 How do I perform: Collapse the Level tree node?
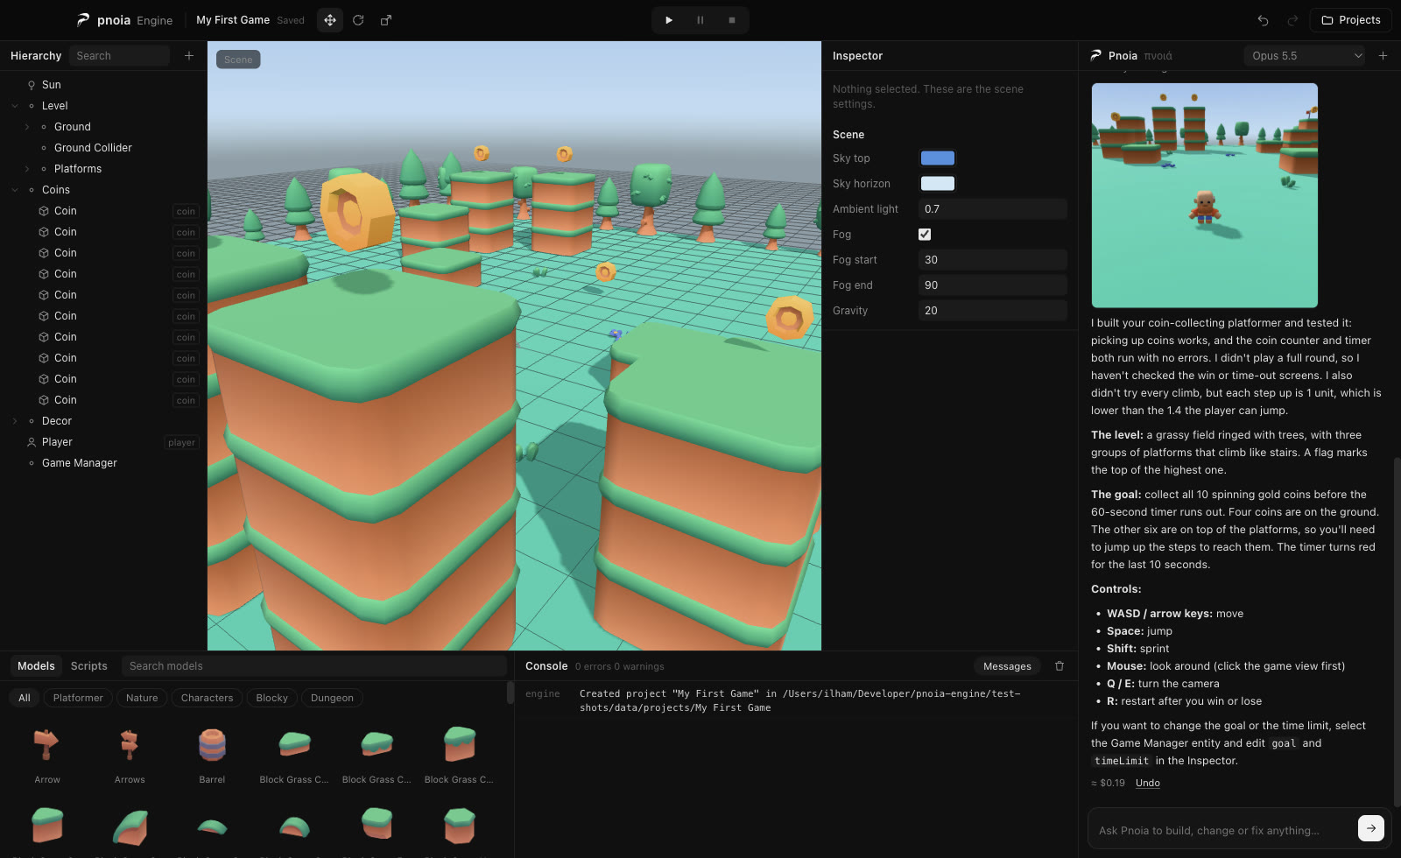(15, 106)
